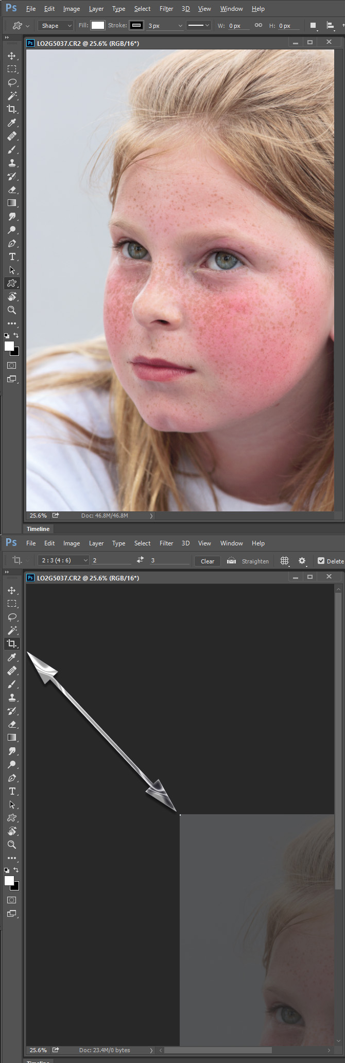Open the File menu in the top screenshot
Image resolution: width=345 pixels, height=1063 pixels.
[x=31, y=9]
